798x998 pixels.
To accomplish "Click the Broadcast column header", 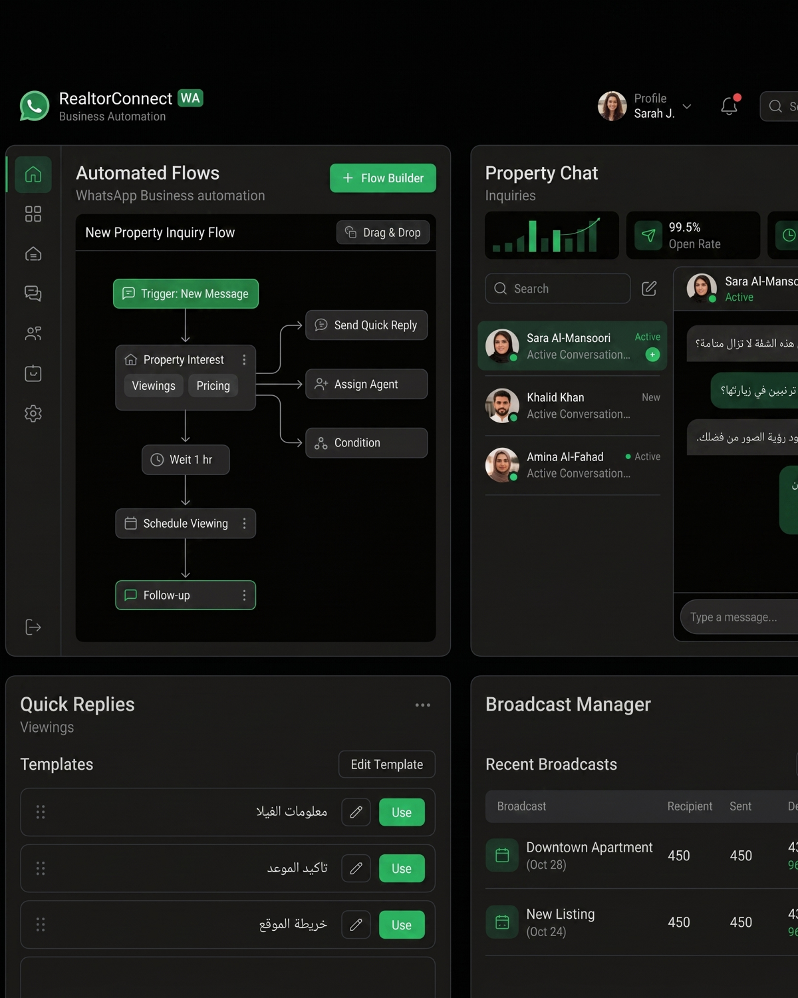I will click(521, 806).
